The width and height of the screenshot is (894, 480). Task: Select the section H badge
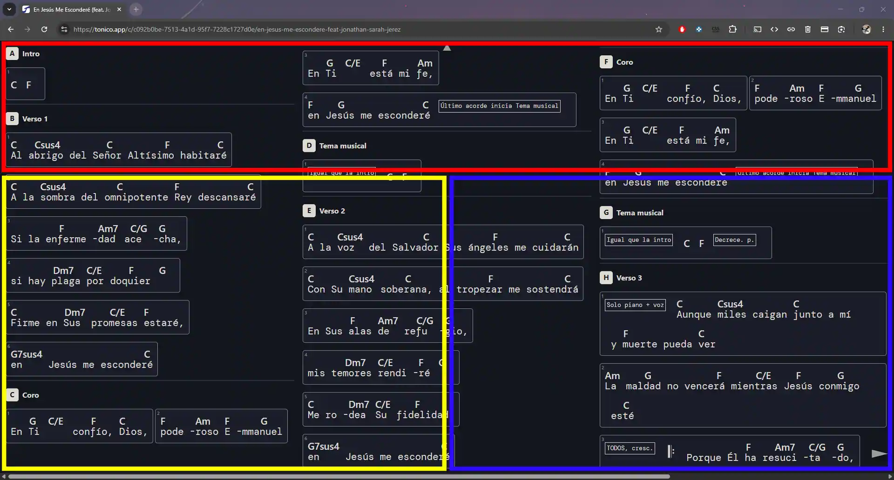click(606, 278)
